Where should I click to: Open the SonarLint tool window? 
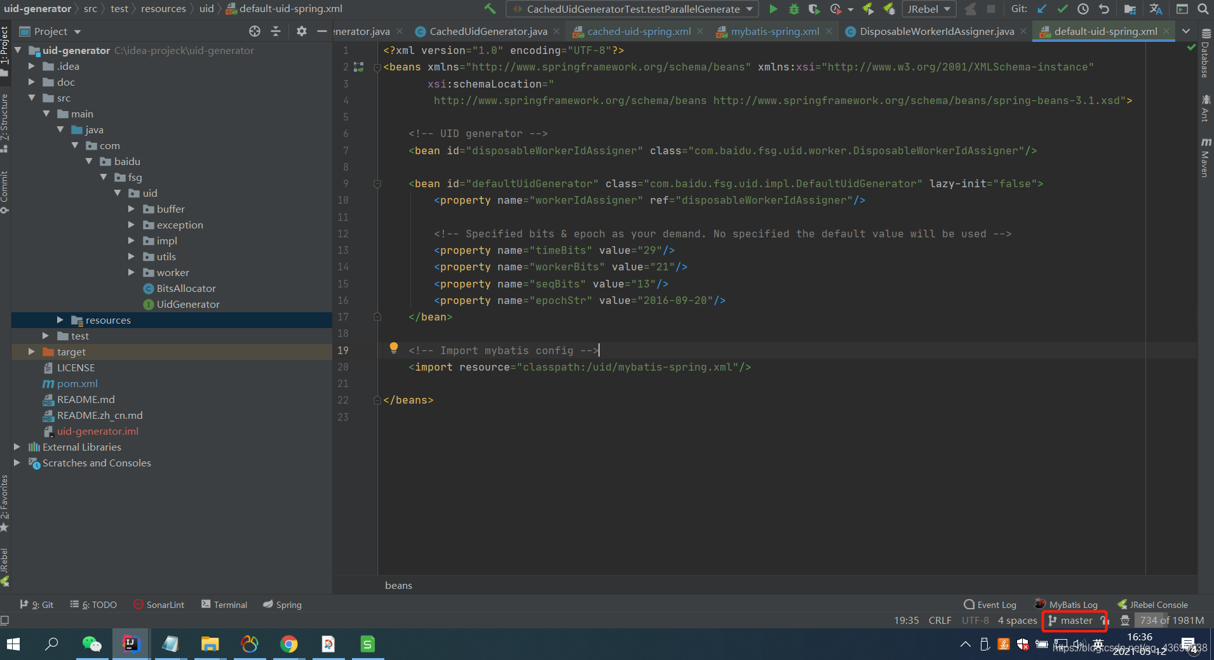(159, 605)
